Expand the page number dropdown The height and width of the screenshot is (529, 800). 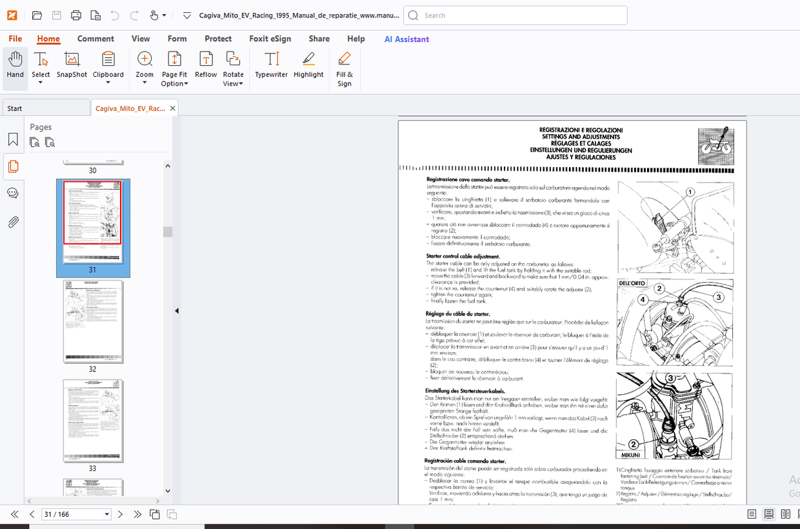(108, 514)
